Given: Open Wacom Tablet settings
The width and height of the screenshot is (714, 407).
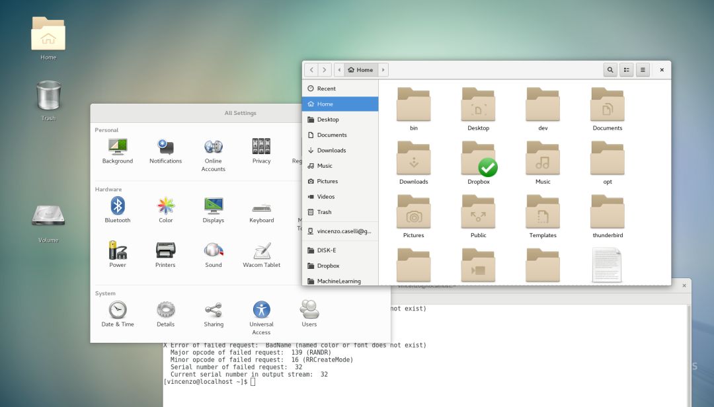Looking at the screenshot, I should point(261,254).
